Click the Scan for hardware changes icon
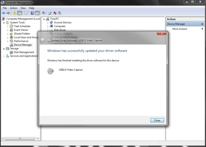The image size is (206, 147). click(x=43, y=13)
